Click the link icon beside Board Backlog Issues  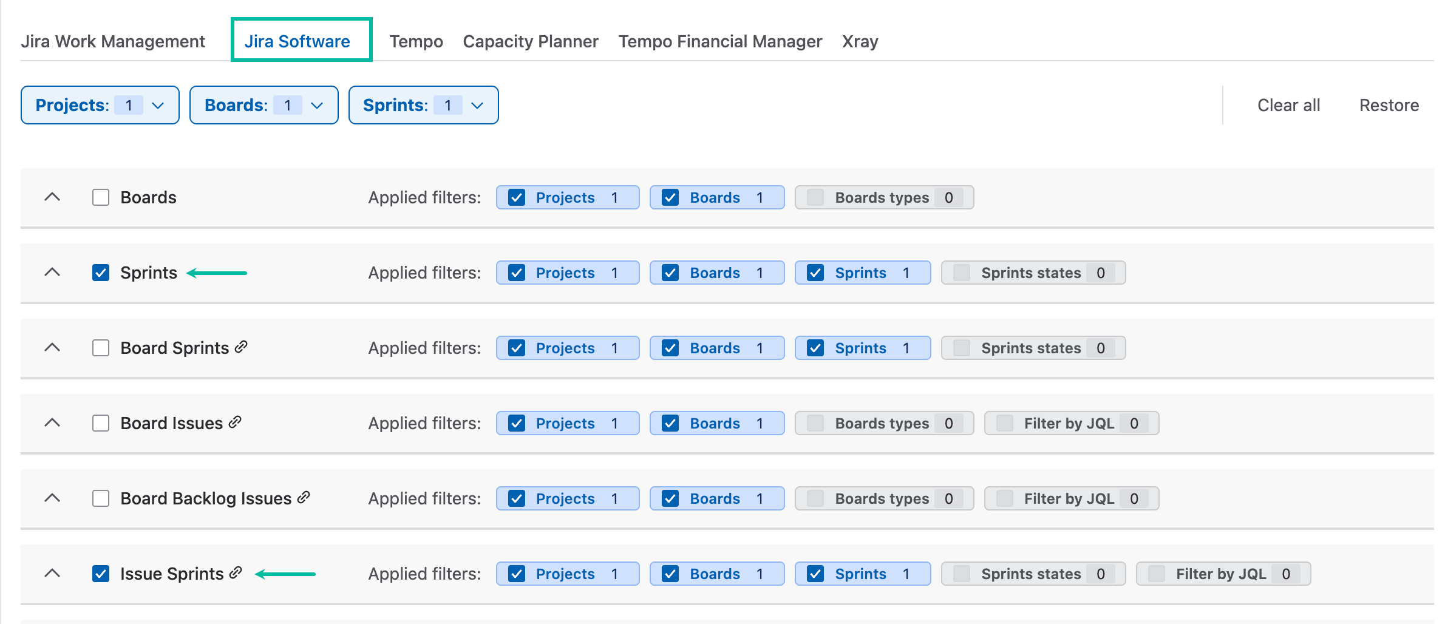pyautogui.click(x=304, y=497)
